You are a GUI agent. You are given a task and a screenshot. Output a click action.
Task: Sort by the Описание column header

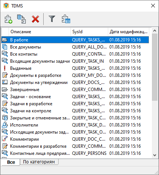click(x=40, y=32)
